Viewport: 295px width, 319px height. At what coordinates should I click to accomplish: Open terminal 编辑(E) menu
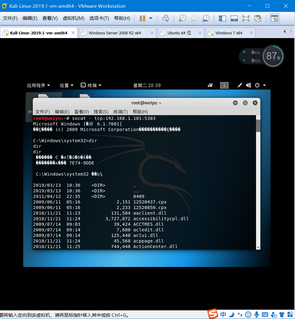pos(62,112)
